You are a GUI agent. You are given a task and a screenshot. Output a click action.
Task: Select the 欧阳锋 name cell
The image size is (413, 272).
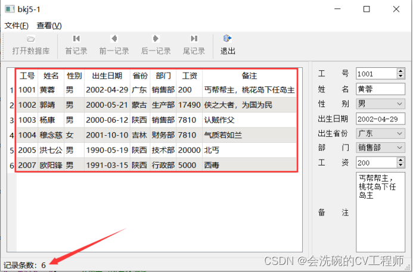pyautogui.click(x=51, y=165)
